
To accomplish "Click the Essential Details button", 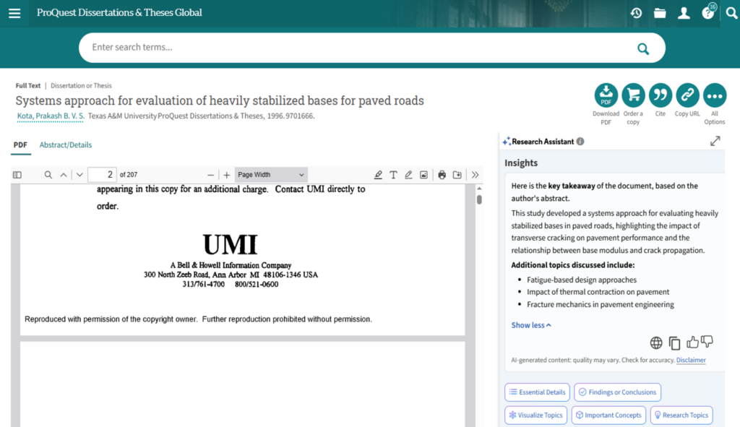I will [x=537, y=392].
